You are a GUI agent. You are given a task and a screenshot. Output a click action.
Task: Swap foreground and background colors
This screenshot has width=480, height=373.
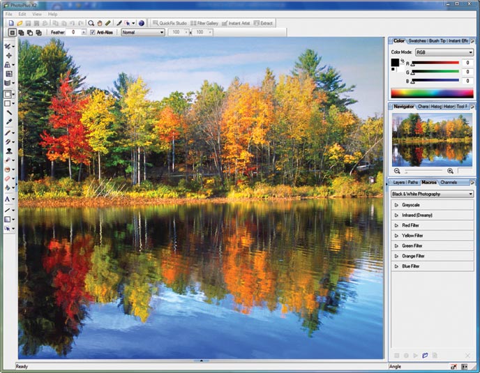[403, 61]
